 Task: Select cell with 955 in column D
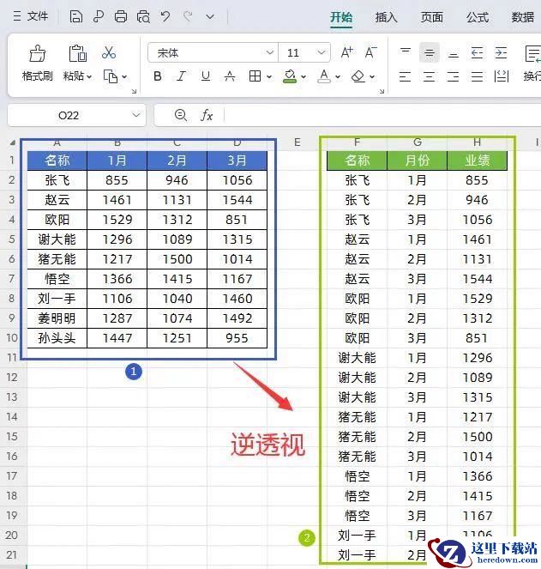pos(237,338)
